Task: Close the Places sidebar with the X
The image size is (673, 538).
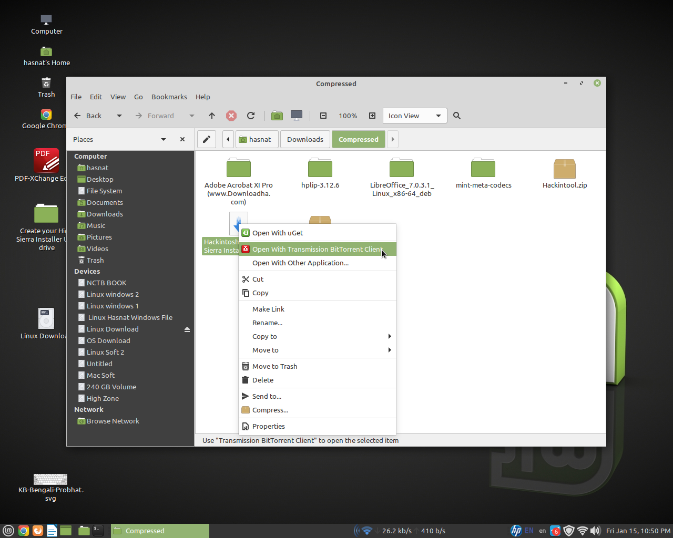Action: pyautogui.click(x=182, y=139)
